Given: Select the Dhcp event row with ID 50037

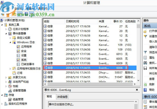Looking at the screenshot, I should (90, 72).
